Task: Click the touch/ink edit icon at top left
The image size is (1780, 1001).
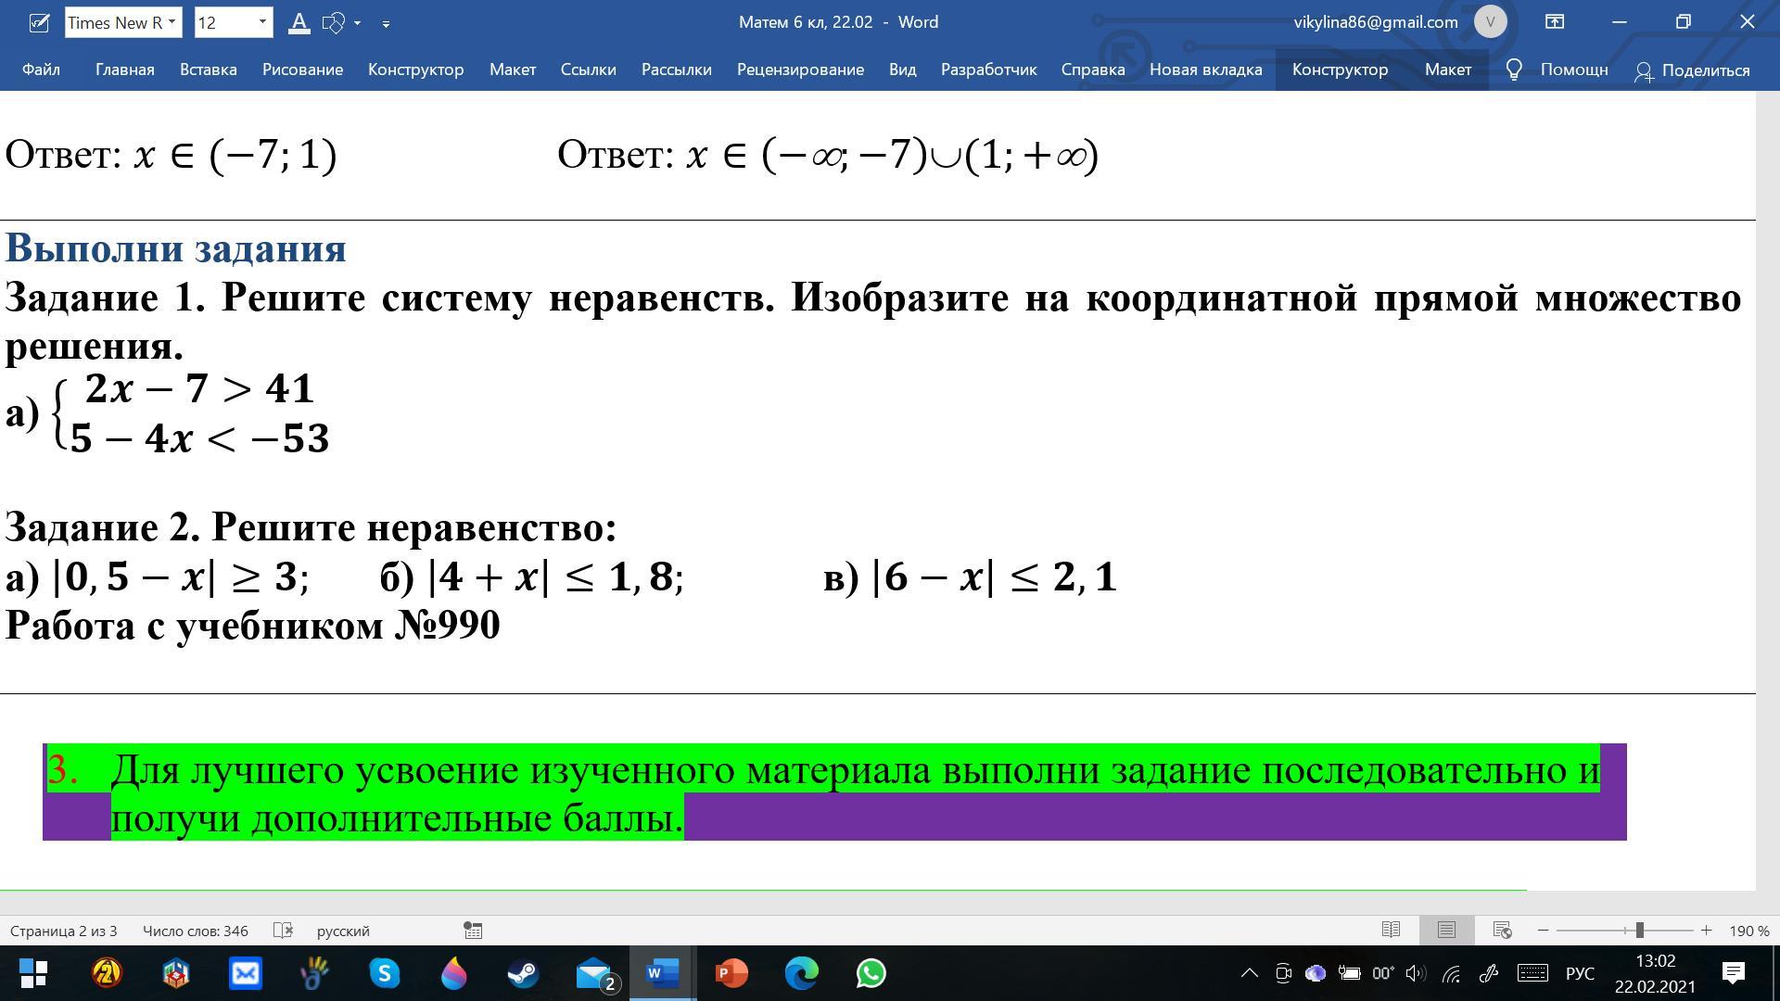Action: pos(39,22)
